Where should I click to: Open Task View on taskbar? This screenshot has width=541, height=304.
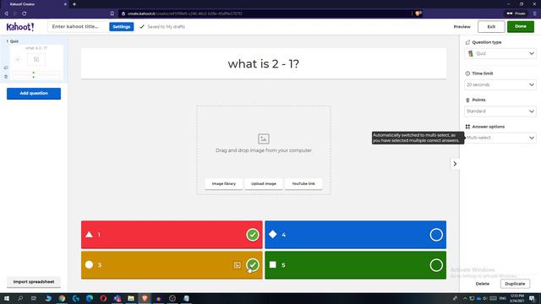34,298
